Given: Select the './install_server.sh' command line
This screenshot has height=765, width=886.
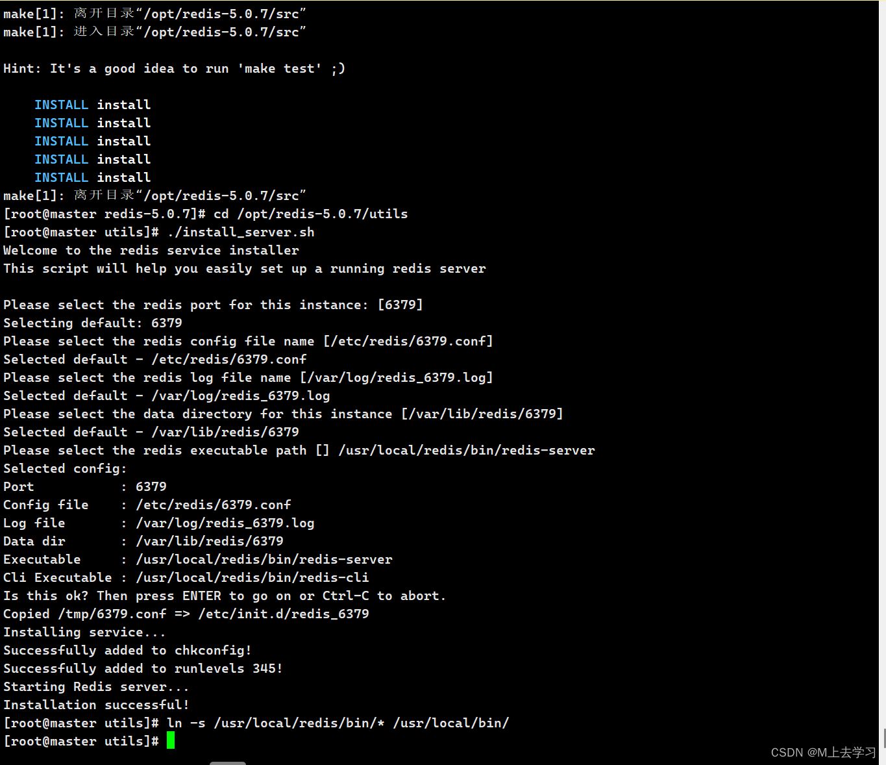Looking at the screenshot, I should [159, 232].
